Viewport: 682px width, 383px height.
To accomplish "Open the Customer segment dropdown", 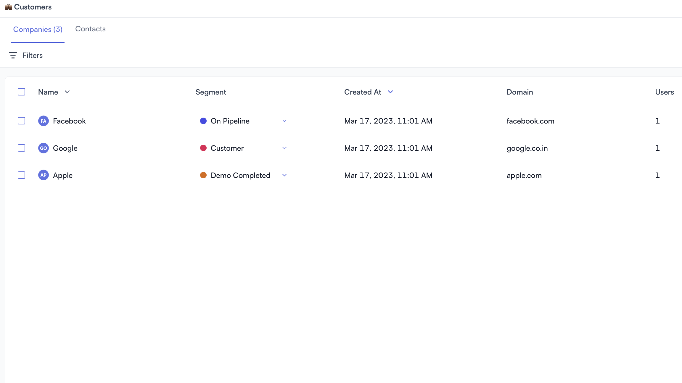I will 284,148.
